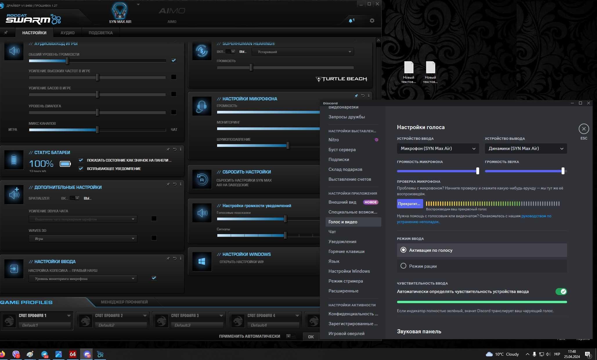Click the OK button in Swarm
Screen dimensions: 597x360
coord(311,337)
